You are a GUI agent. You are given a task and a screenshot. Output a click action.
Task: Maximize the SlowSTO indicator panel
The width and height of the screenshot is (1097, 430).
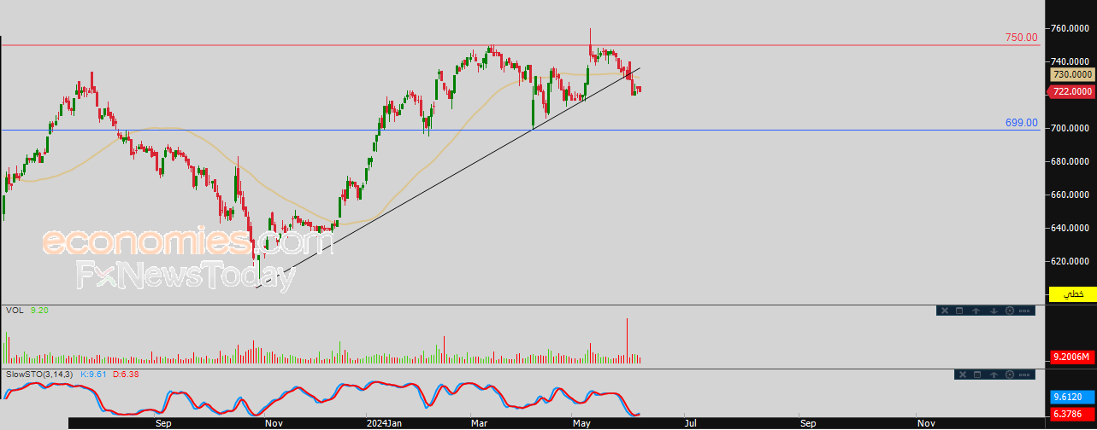(x=977, y=375)
